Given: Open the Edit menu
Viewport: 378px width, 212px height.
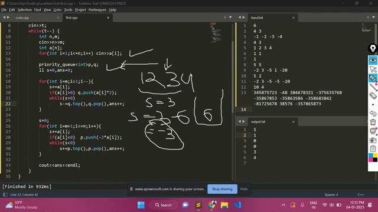Looking at the screenshot, I should 12,10.
